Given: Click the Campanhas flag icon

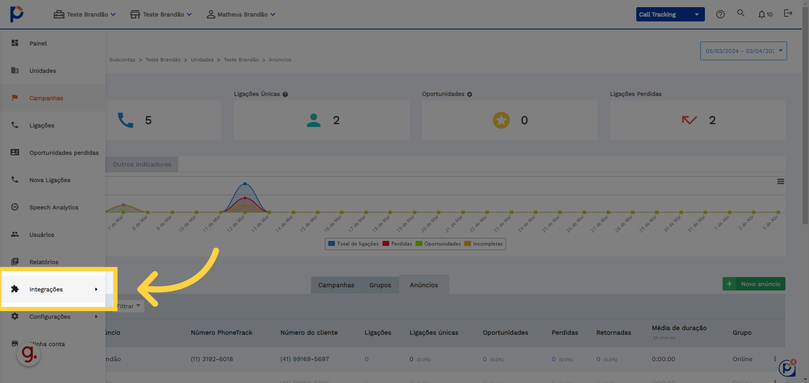Looking at the screenshot, I should 15,98.
